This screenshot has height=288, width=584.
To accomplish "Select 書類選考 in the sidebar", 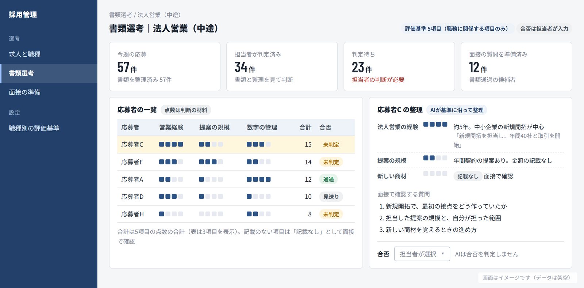I will point(49,73).
